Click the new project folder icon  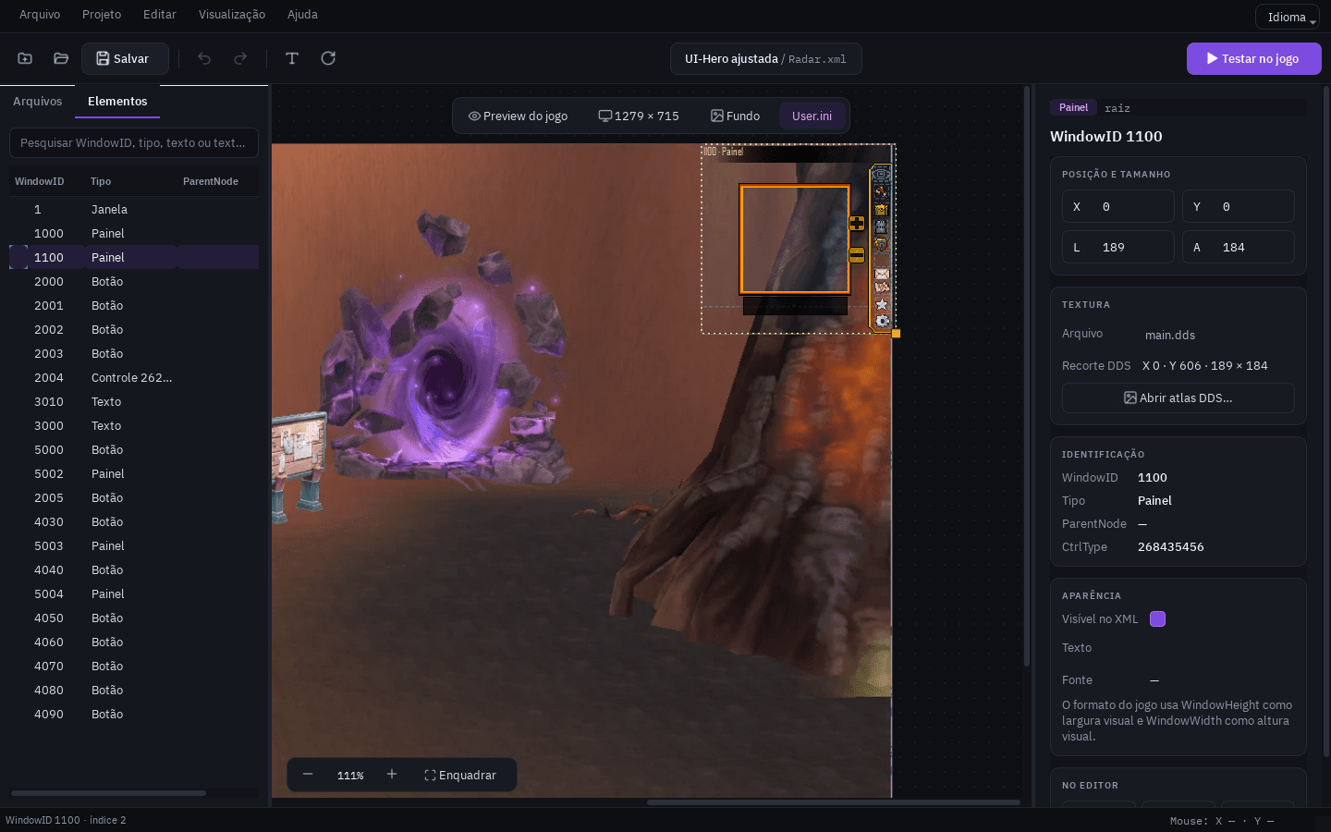point(25,58)
